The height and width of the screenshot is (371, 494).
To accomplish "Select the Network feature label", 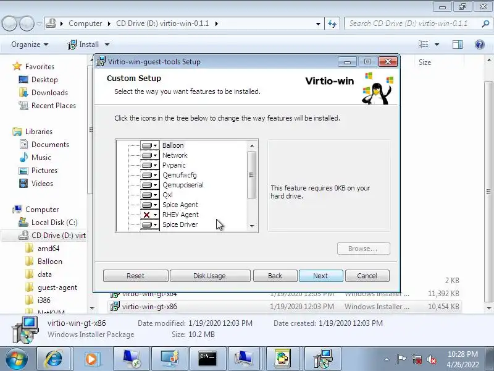I will [x=175, y=155].
